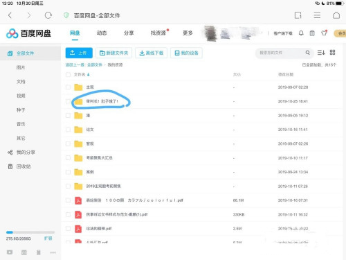The height and width of the screenshot is (260, 346).
Task: Switch to grid view icon
Action: [x=332, y=53]
